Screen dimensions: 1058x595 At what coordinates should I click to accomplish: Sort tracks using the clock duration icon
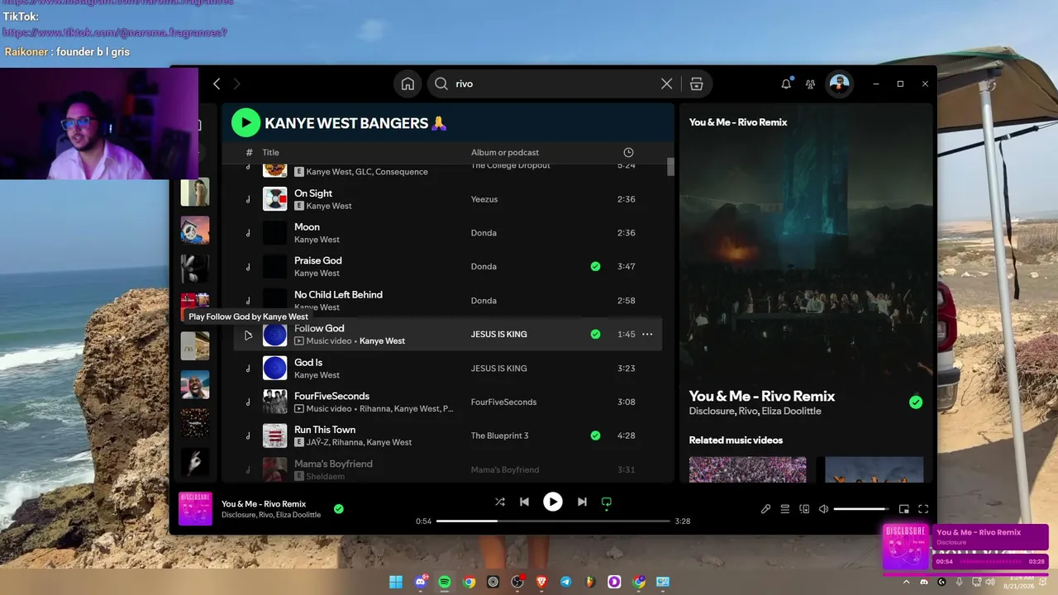628,152
